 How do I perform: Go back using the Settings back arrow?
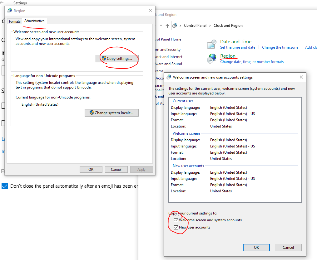click(x=2, y=3)
